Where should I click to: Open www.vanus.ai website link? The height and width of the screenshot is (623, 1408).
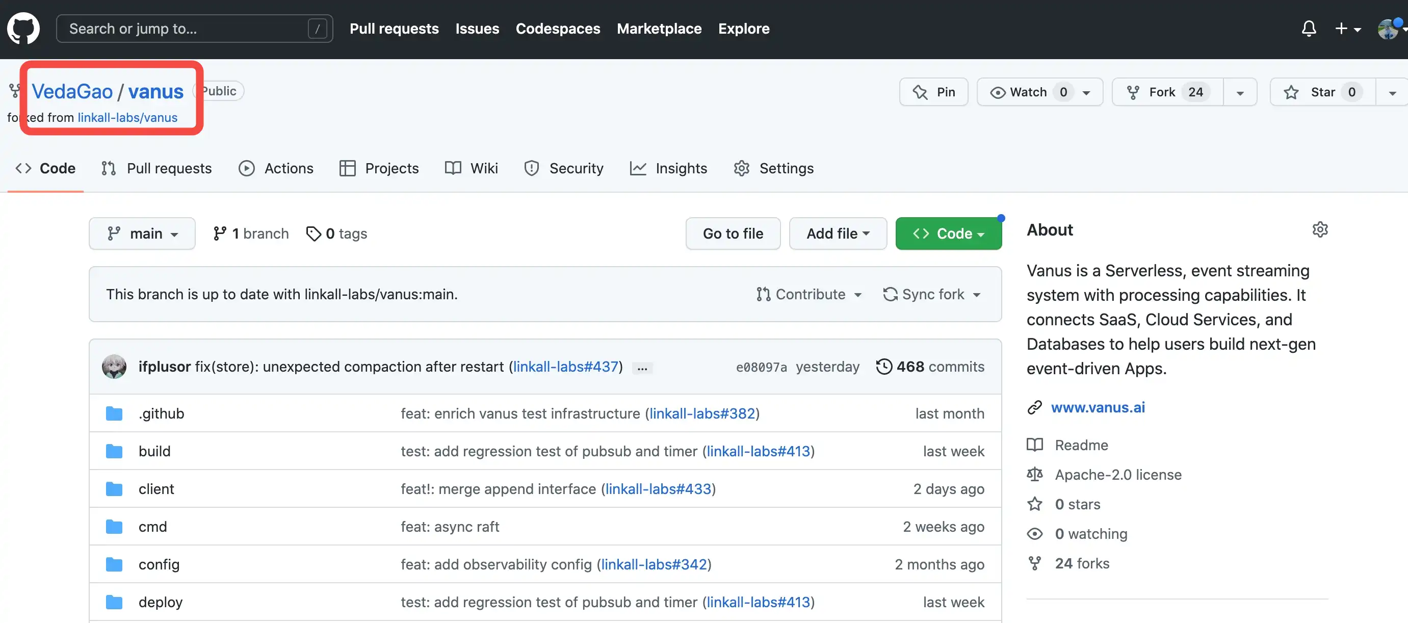[x=1098, y=407]
